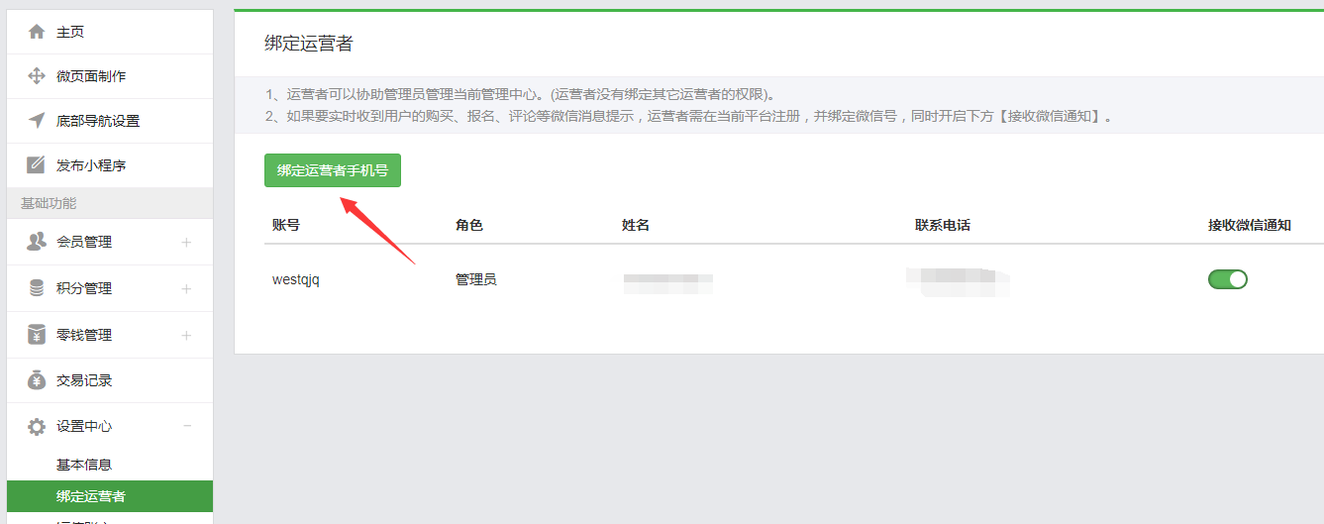Click the coins stack icon for 积分管理

(37, 288)
